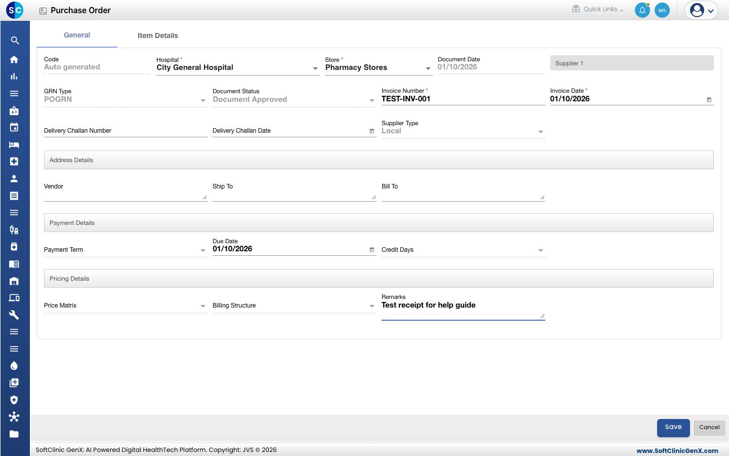Click the receipt sidebar icon

[14, 196]
